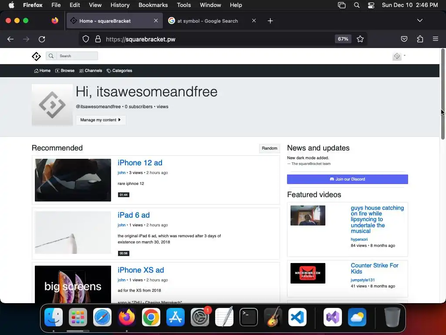Click the squareBracket logo in the site header
Viewport: 446px width, 335px height.
(x=36, y=56)
